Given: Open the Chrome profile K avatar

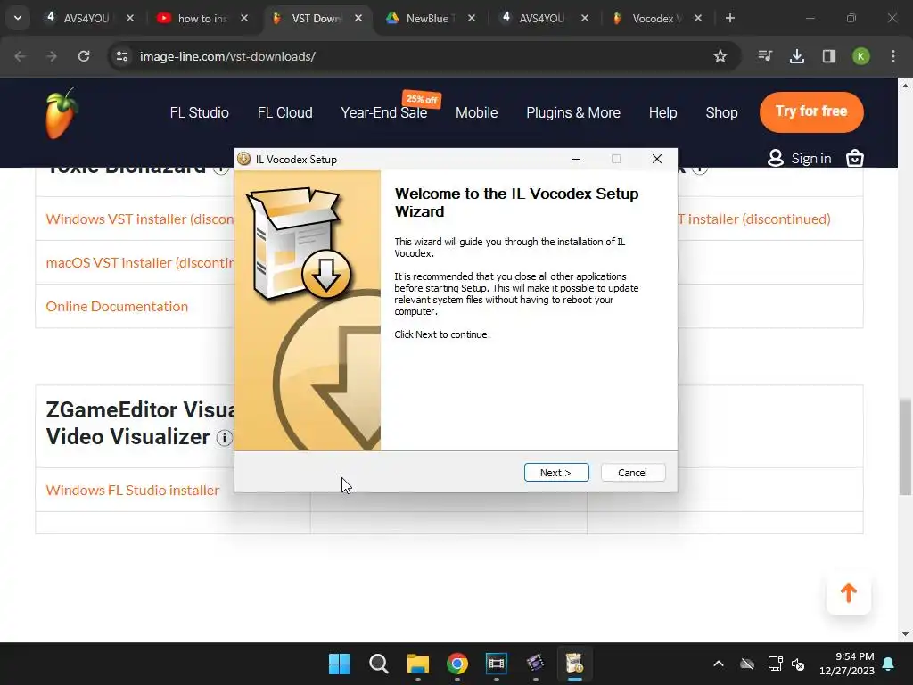Looking at the screenshot, I should 861,56.
